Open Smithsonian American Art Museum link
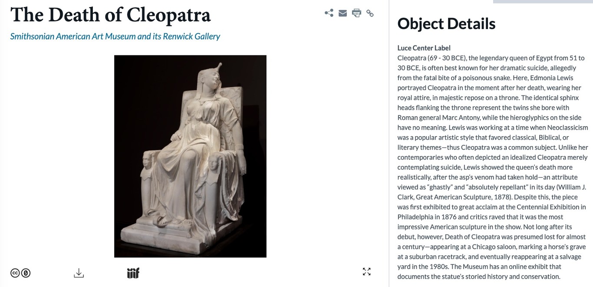Viewport: 593px width, 287px height. (x=115, y=36)
